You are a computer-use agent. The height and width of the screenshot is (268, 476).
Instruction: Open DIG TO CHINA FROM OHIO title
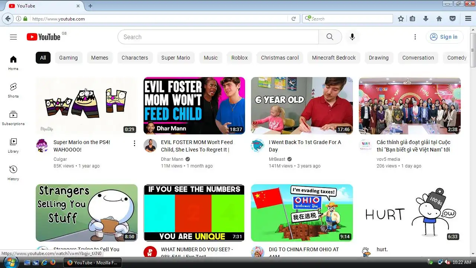click(x=304, y=252)
